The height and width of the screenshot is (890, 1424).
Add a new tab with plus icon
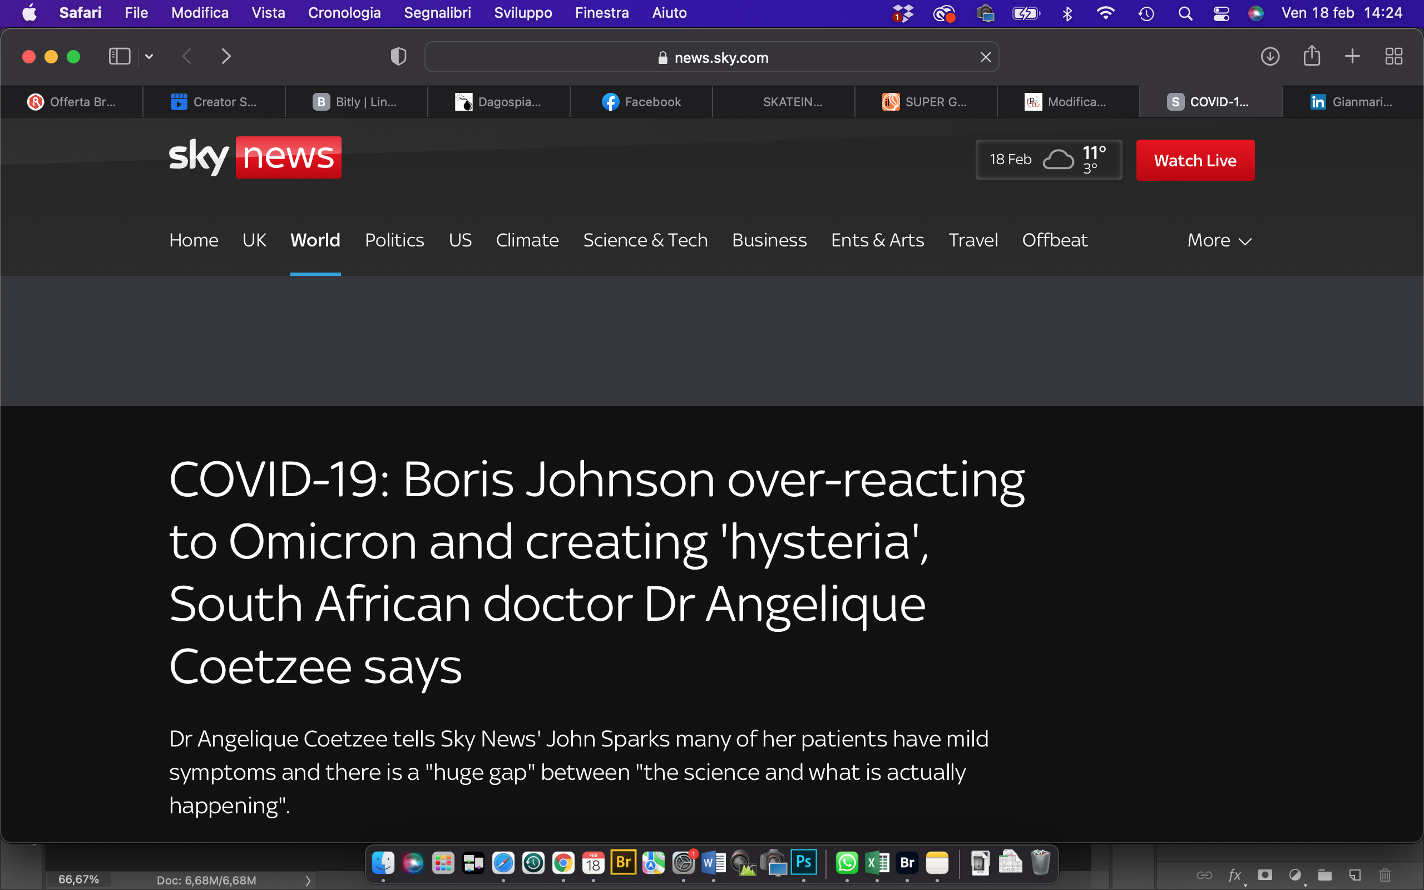click(x=1352, y=57)
